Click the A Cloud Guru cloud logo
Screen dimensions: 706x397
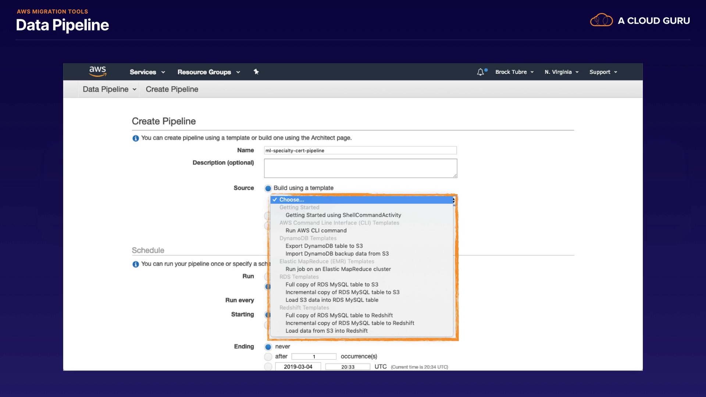[x=601, y=21]
